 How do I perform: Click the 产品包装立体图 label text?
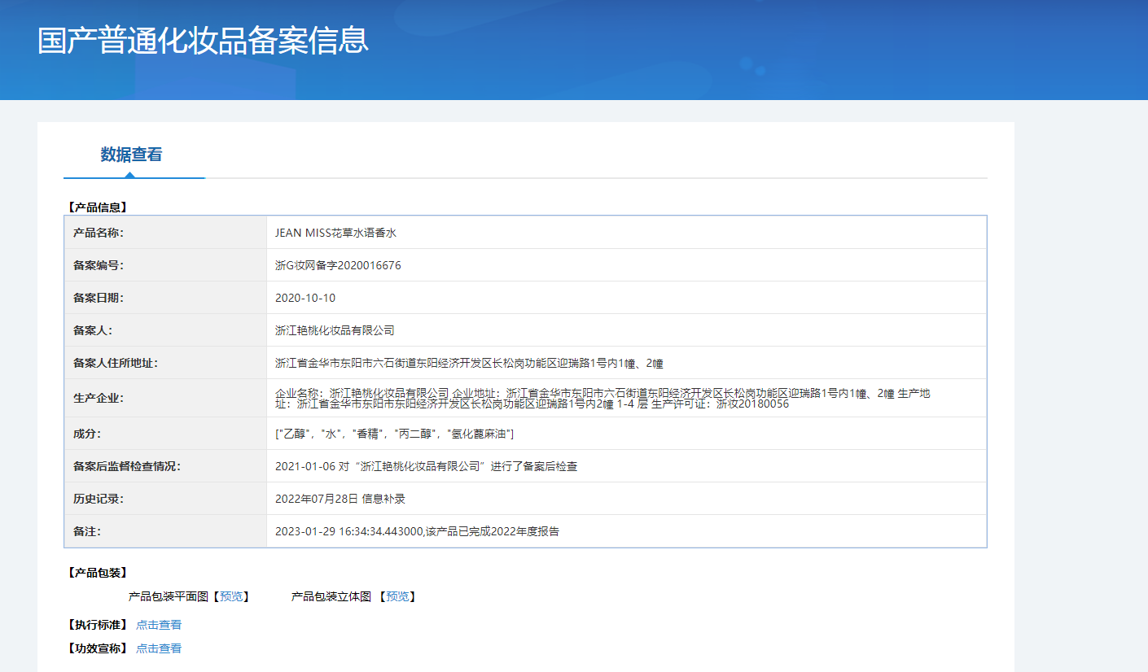(332, 596)
